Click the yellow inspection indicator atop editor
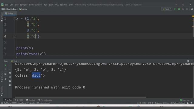 [x=193, y=16]
